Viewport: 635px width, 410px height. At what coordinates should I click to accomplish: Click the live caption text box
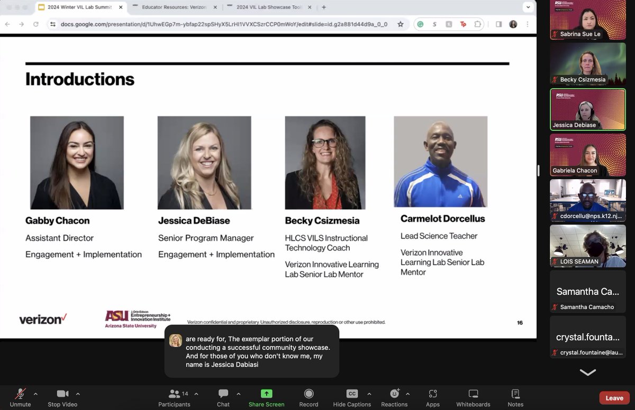coord(252,351)
